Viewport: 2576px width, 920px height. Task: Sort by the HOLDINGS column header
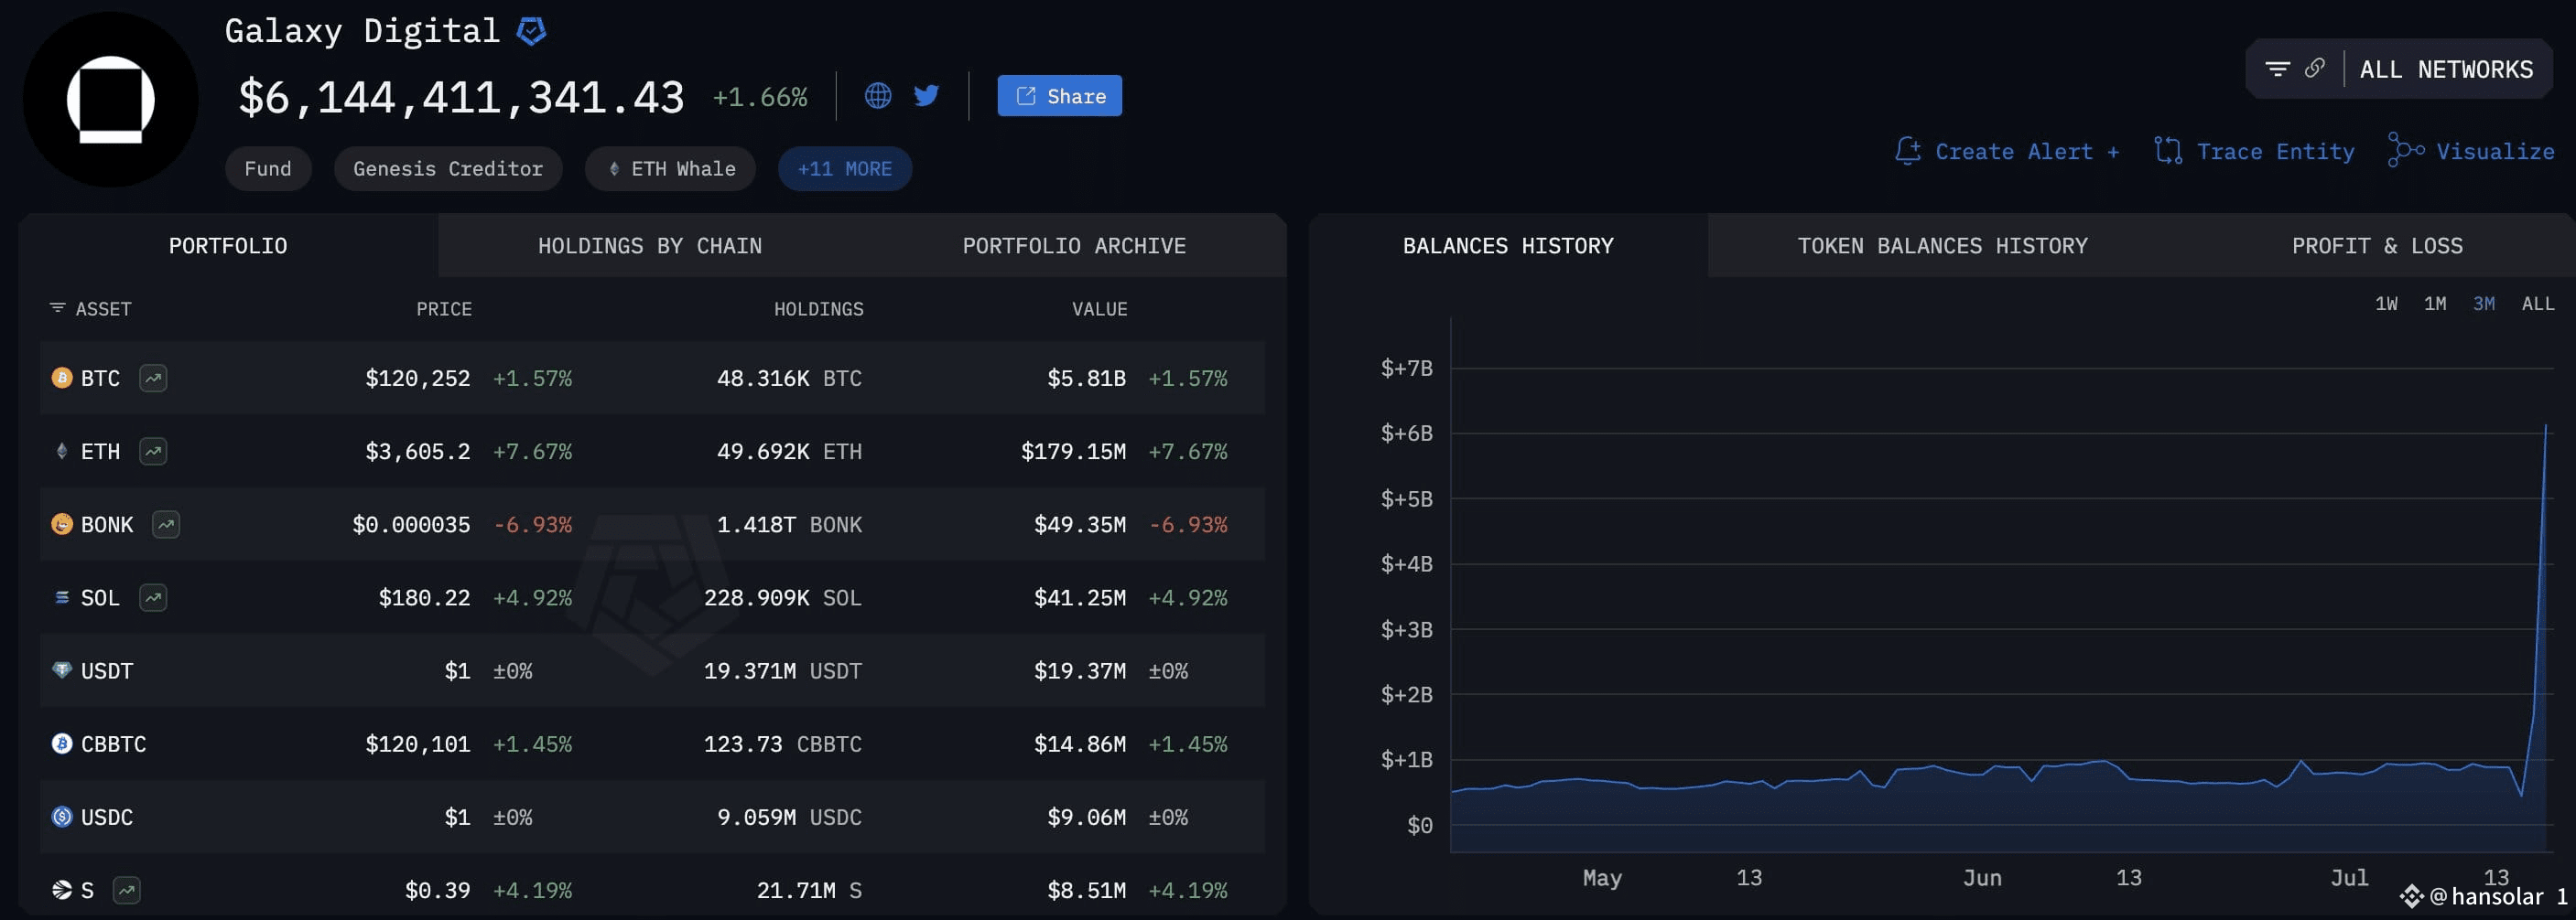(x=819, y=309)
